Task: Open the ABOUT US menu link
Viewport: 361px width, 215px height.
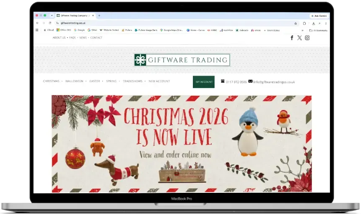Action: (59, 38)
